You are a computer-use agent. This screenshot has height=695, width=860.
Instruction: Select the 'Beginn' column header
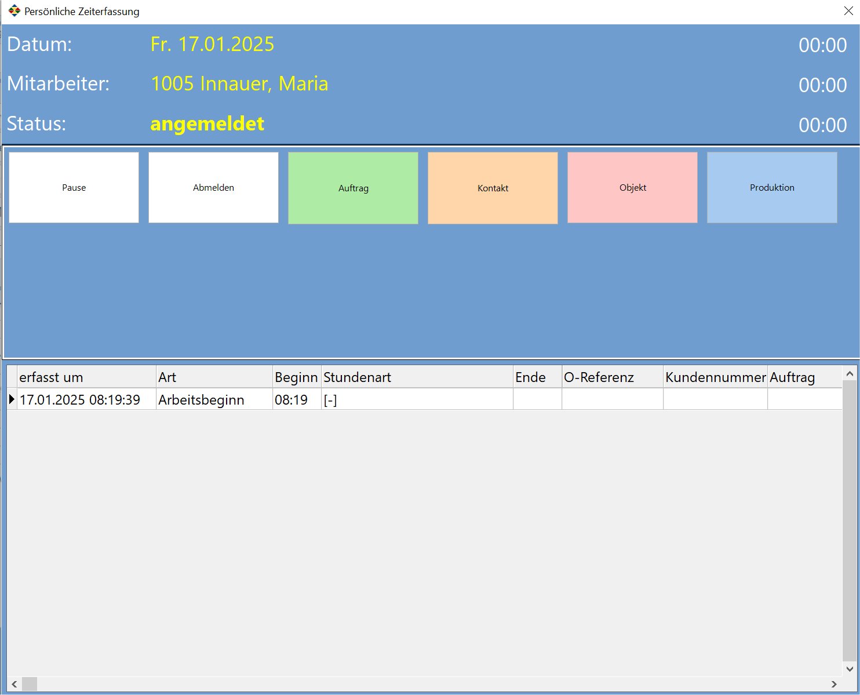[x=296, y=377]
